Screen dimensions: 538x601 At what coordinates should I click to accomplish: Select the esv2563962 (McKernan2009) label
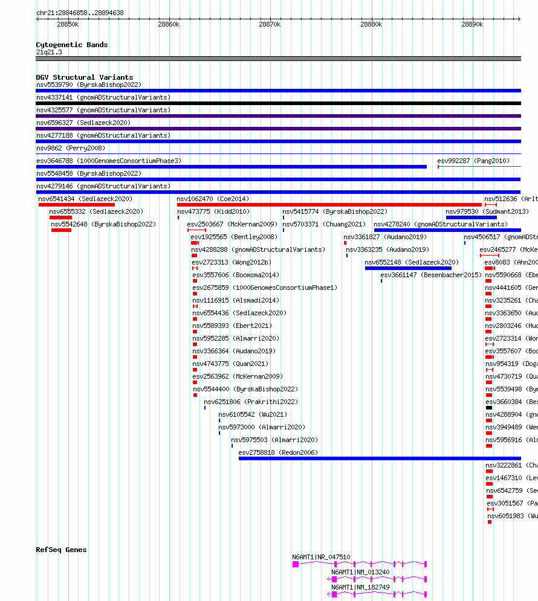(x=238, y=376)
